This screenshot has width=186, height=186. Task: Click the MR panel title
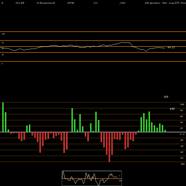(166, 97)
